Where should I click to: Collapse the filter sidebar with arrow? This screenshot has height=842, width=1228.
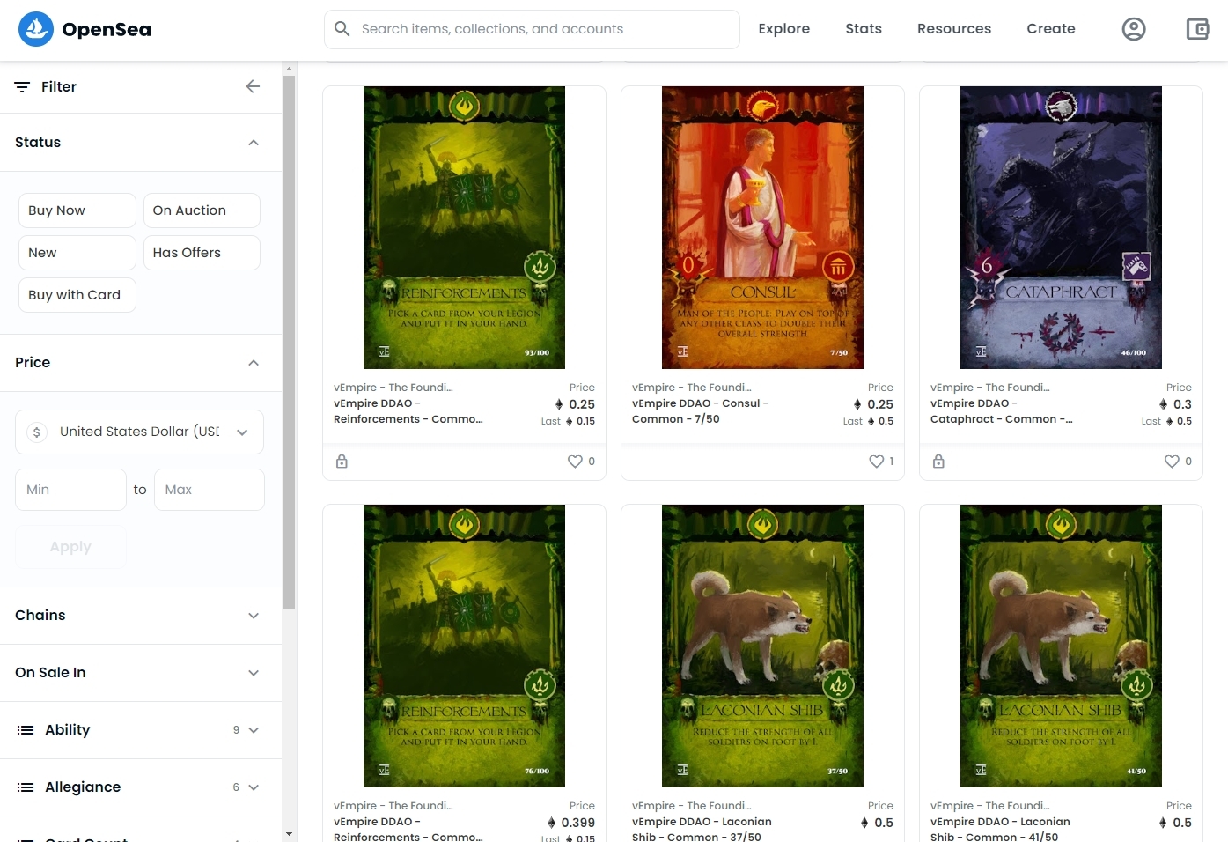(x=253, y=86)
